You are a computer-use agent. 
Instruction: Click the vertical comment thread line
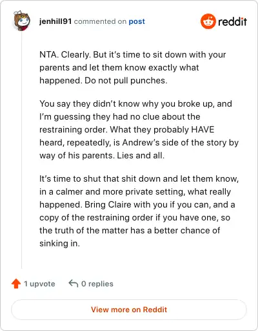click(x=21, y=150)
